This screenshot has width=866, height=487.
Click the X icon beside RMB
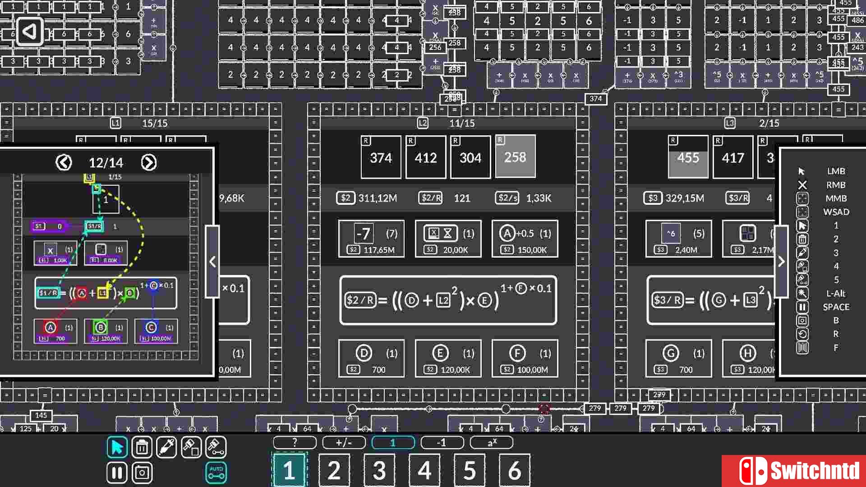click(x=802, y=185)
